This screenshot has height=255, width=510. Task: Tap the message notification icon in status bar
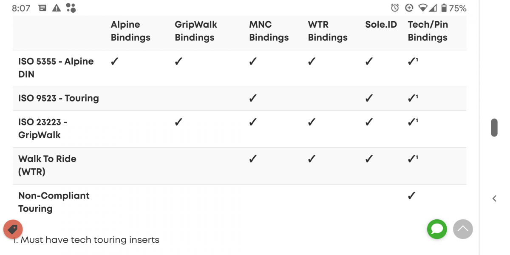42,8
